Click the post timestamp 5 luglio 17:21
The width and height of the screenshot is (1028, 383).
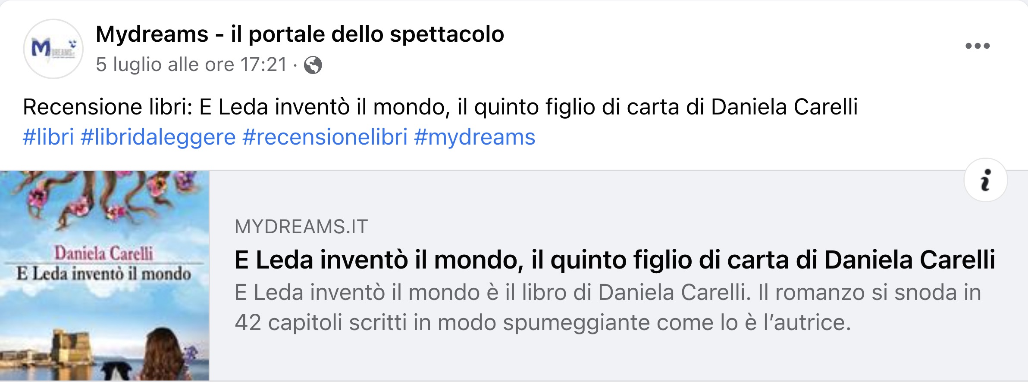[x=191, y=65]
